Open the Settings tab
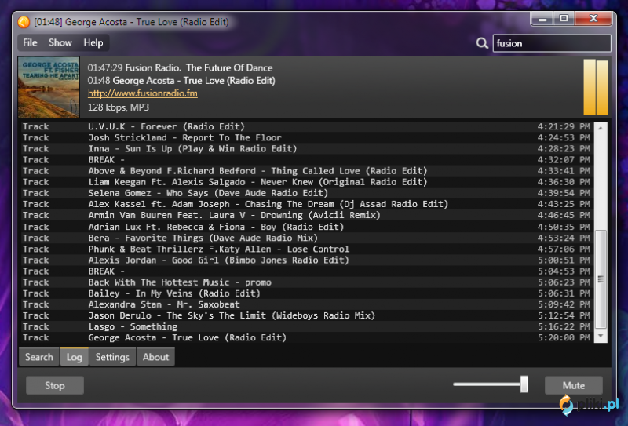Image resolution: width=628 pixels, height=426 pixels. pos(112,357)
